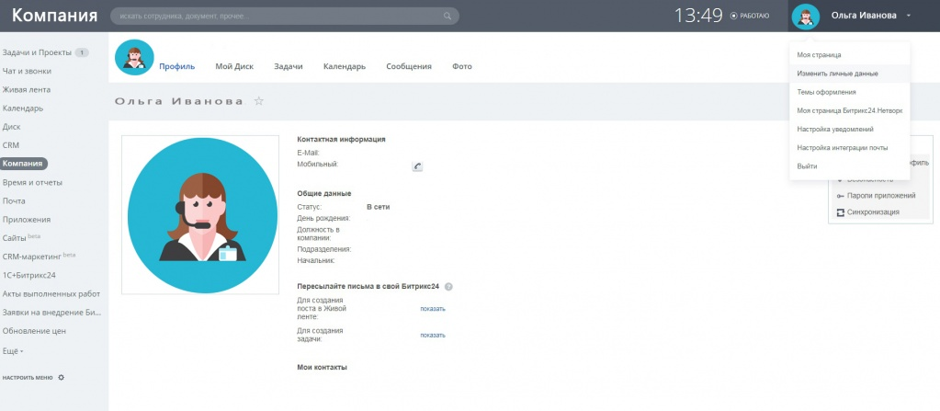Open Пароли приложений settings
940x411 pixels.
tap(876, 196)
